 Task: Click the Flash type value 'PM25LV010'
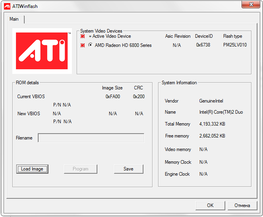(235, 45)
